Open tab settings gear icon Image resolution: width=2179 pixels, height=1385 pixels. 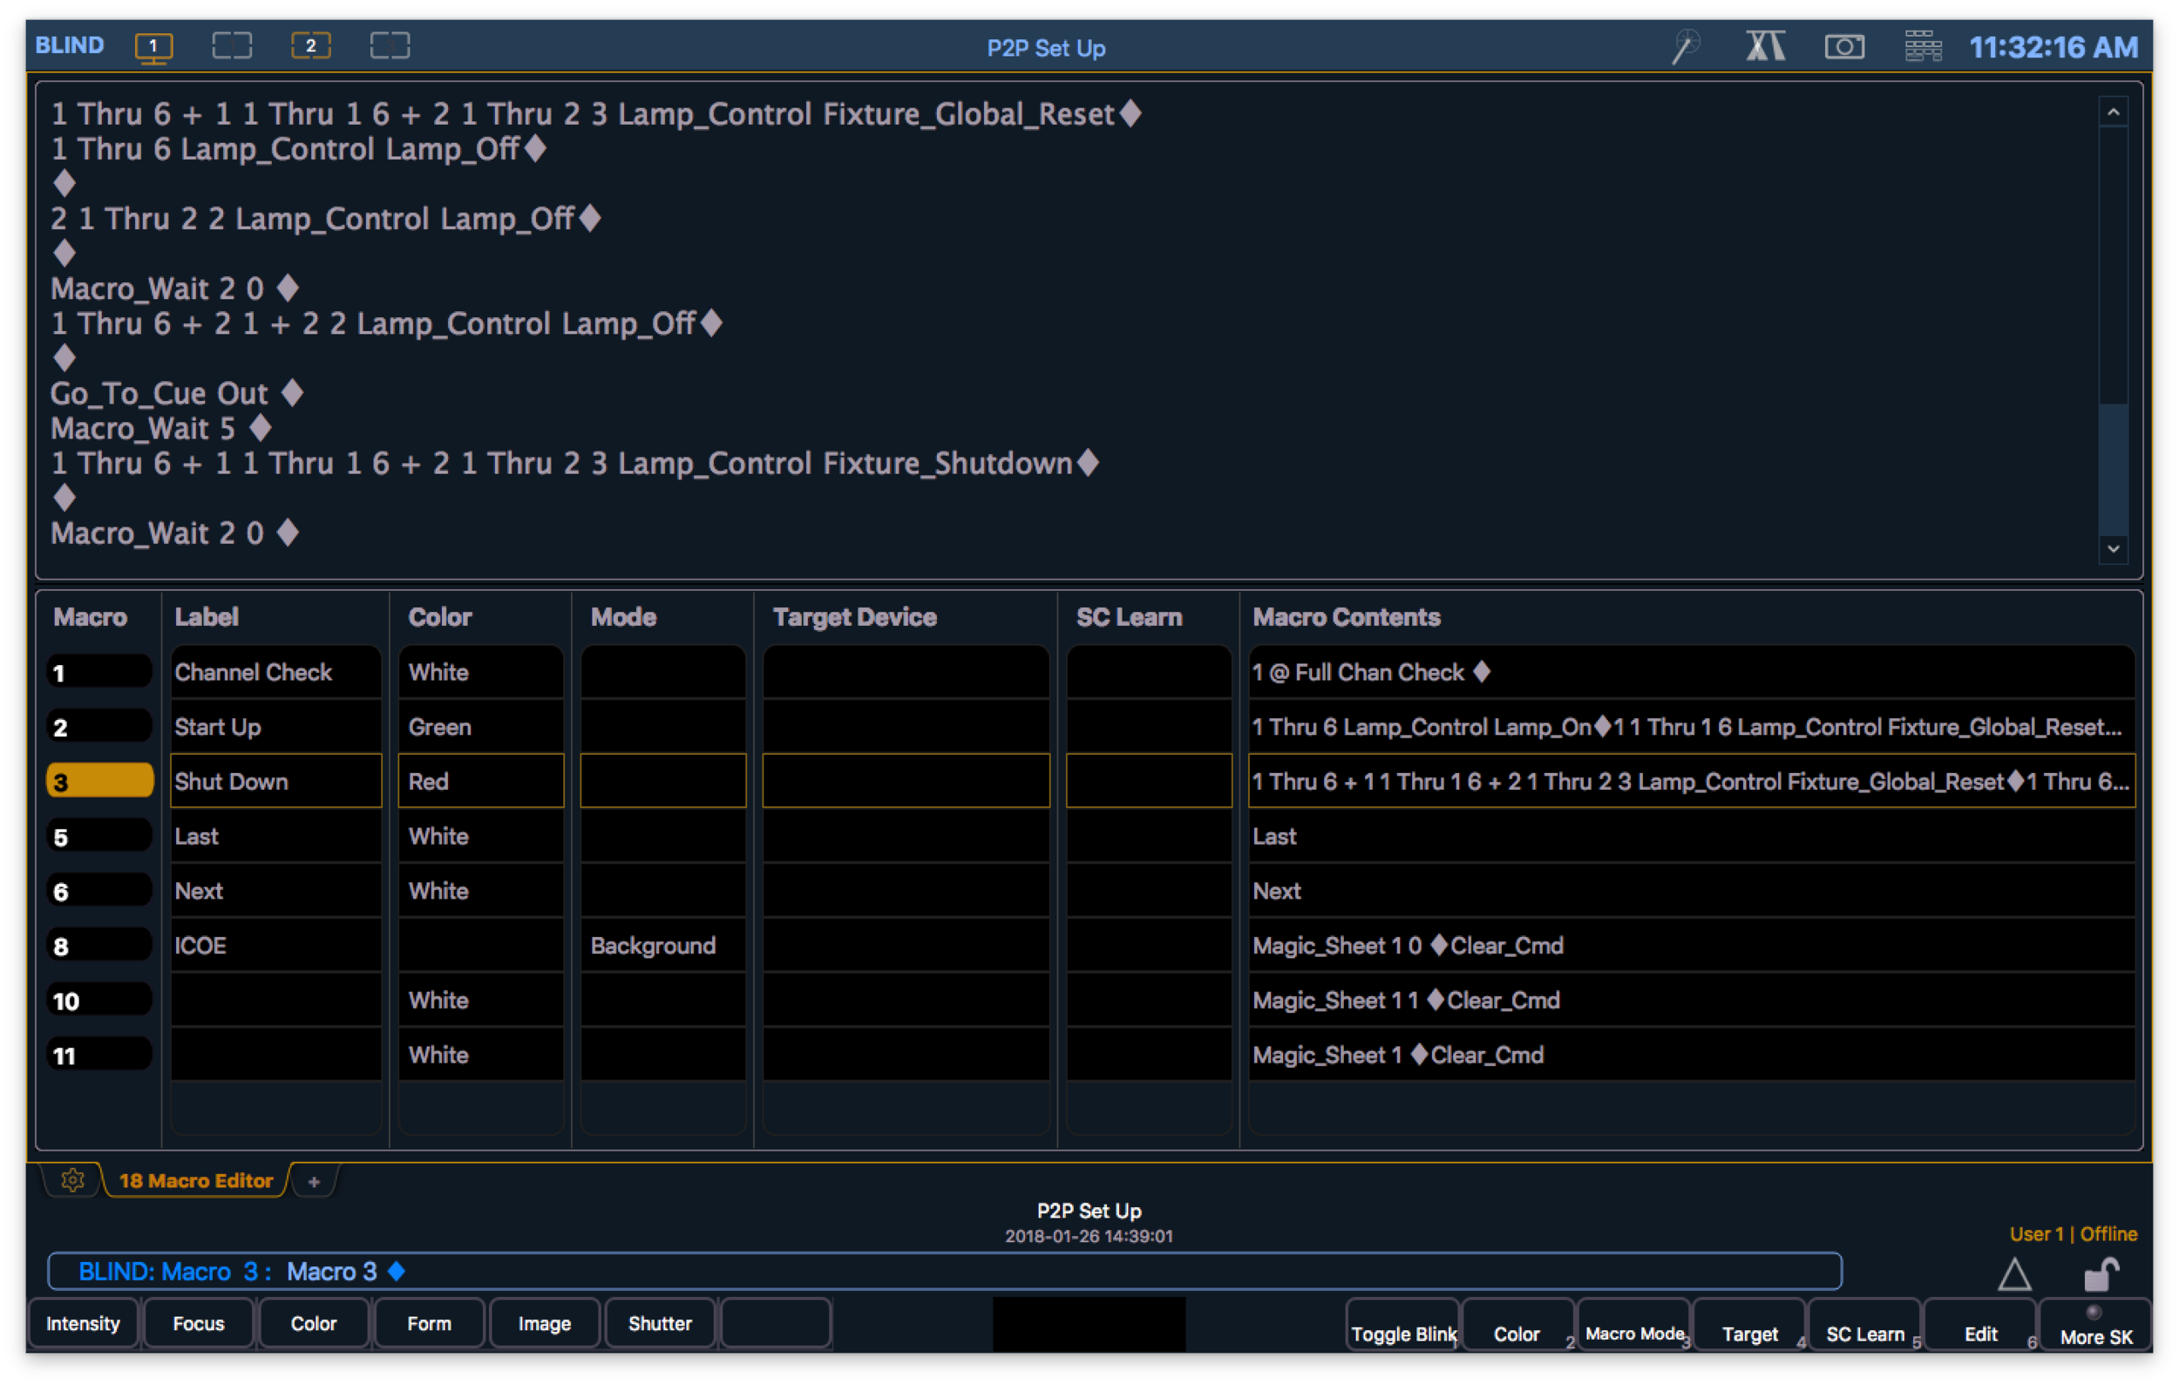click(x=72, y=1180)
